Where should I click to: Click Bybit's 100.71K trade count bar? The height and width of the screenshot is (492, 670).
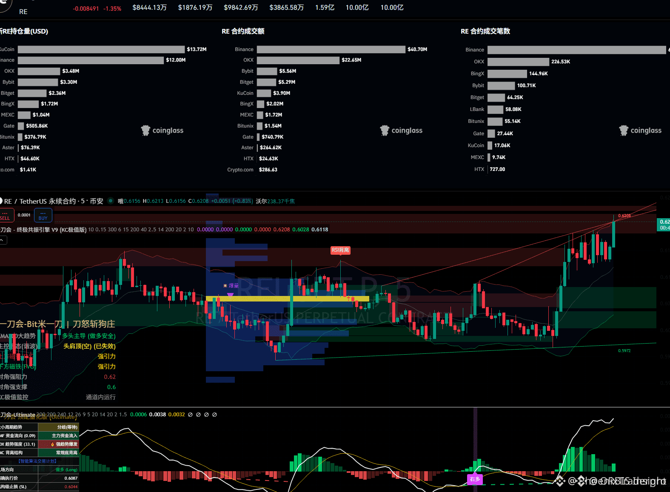click(x=501, y=85)
